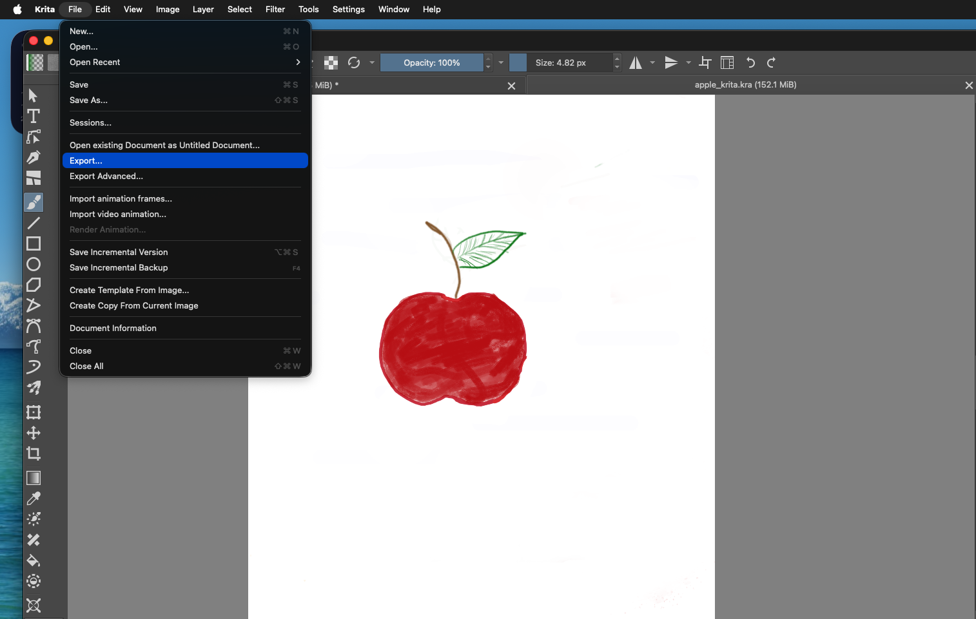Select the Fill bucket tool

(34, 560)
